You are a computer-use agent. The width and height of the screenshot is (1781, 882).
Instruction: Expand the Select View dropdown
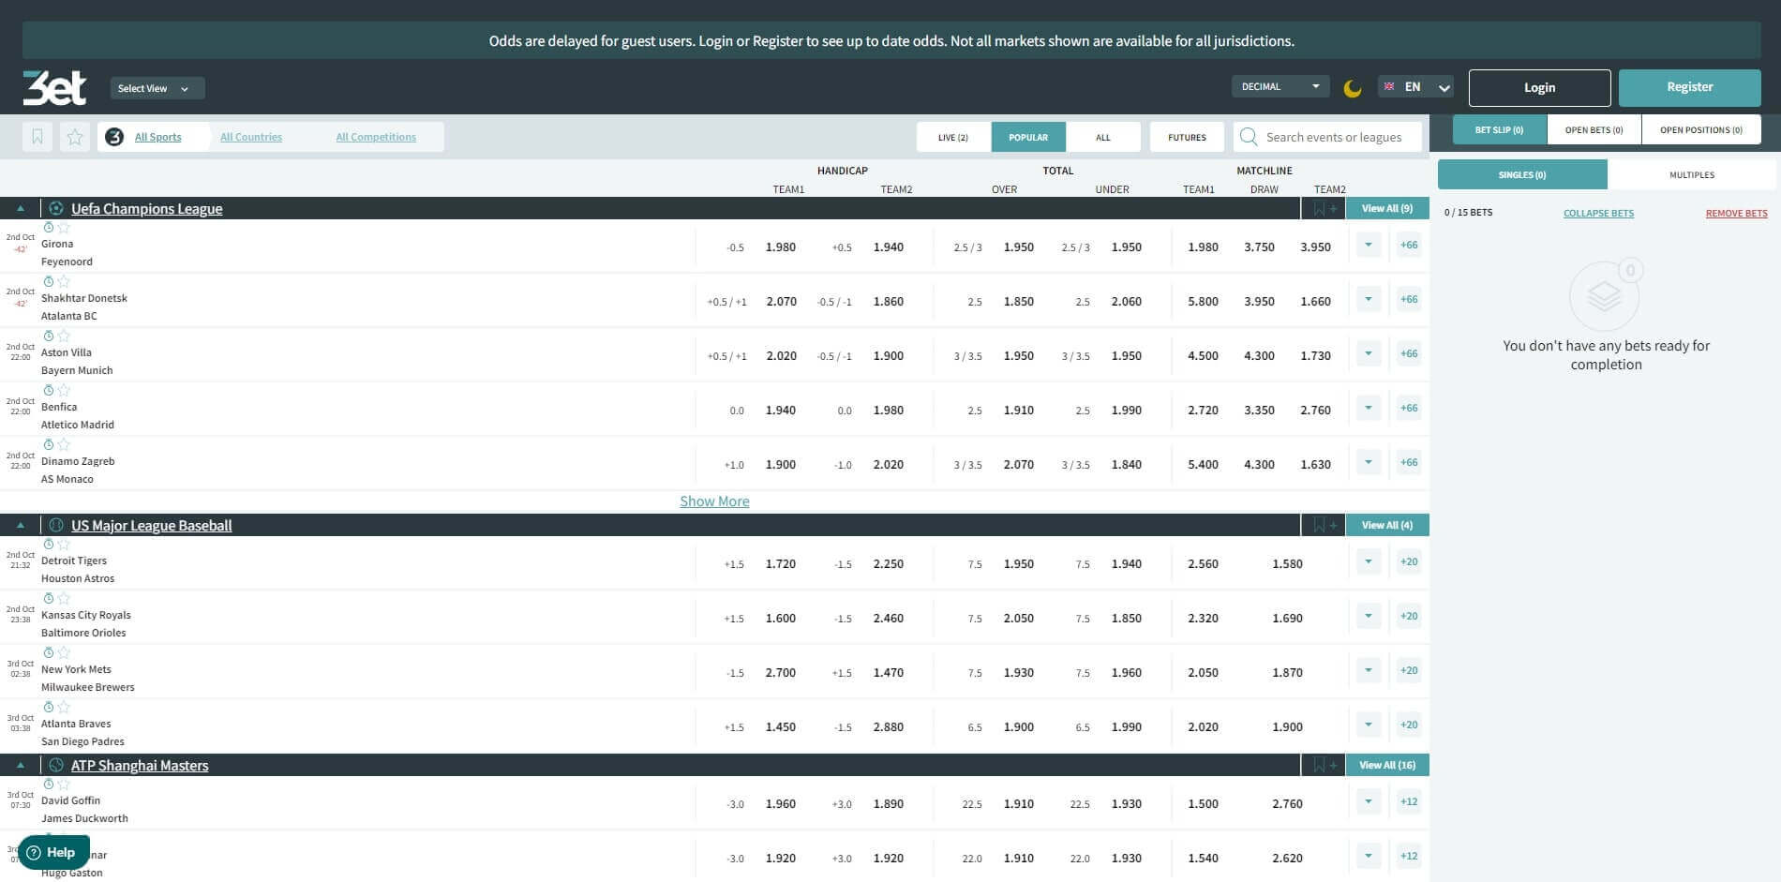157,88
